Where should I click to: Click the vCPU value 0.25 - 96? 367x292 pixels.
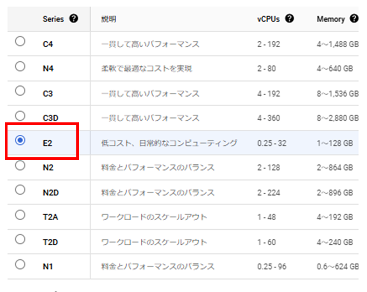click(272, 267)
